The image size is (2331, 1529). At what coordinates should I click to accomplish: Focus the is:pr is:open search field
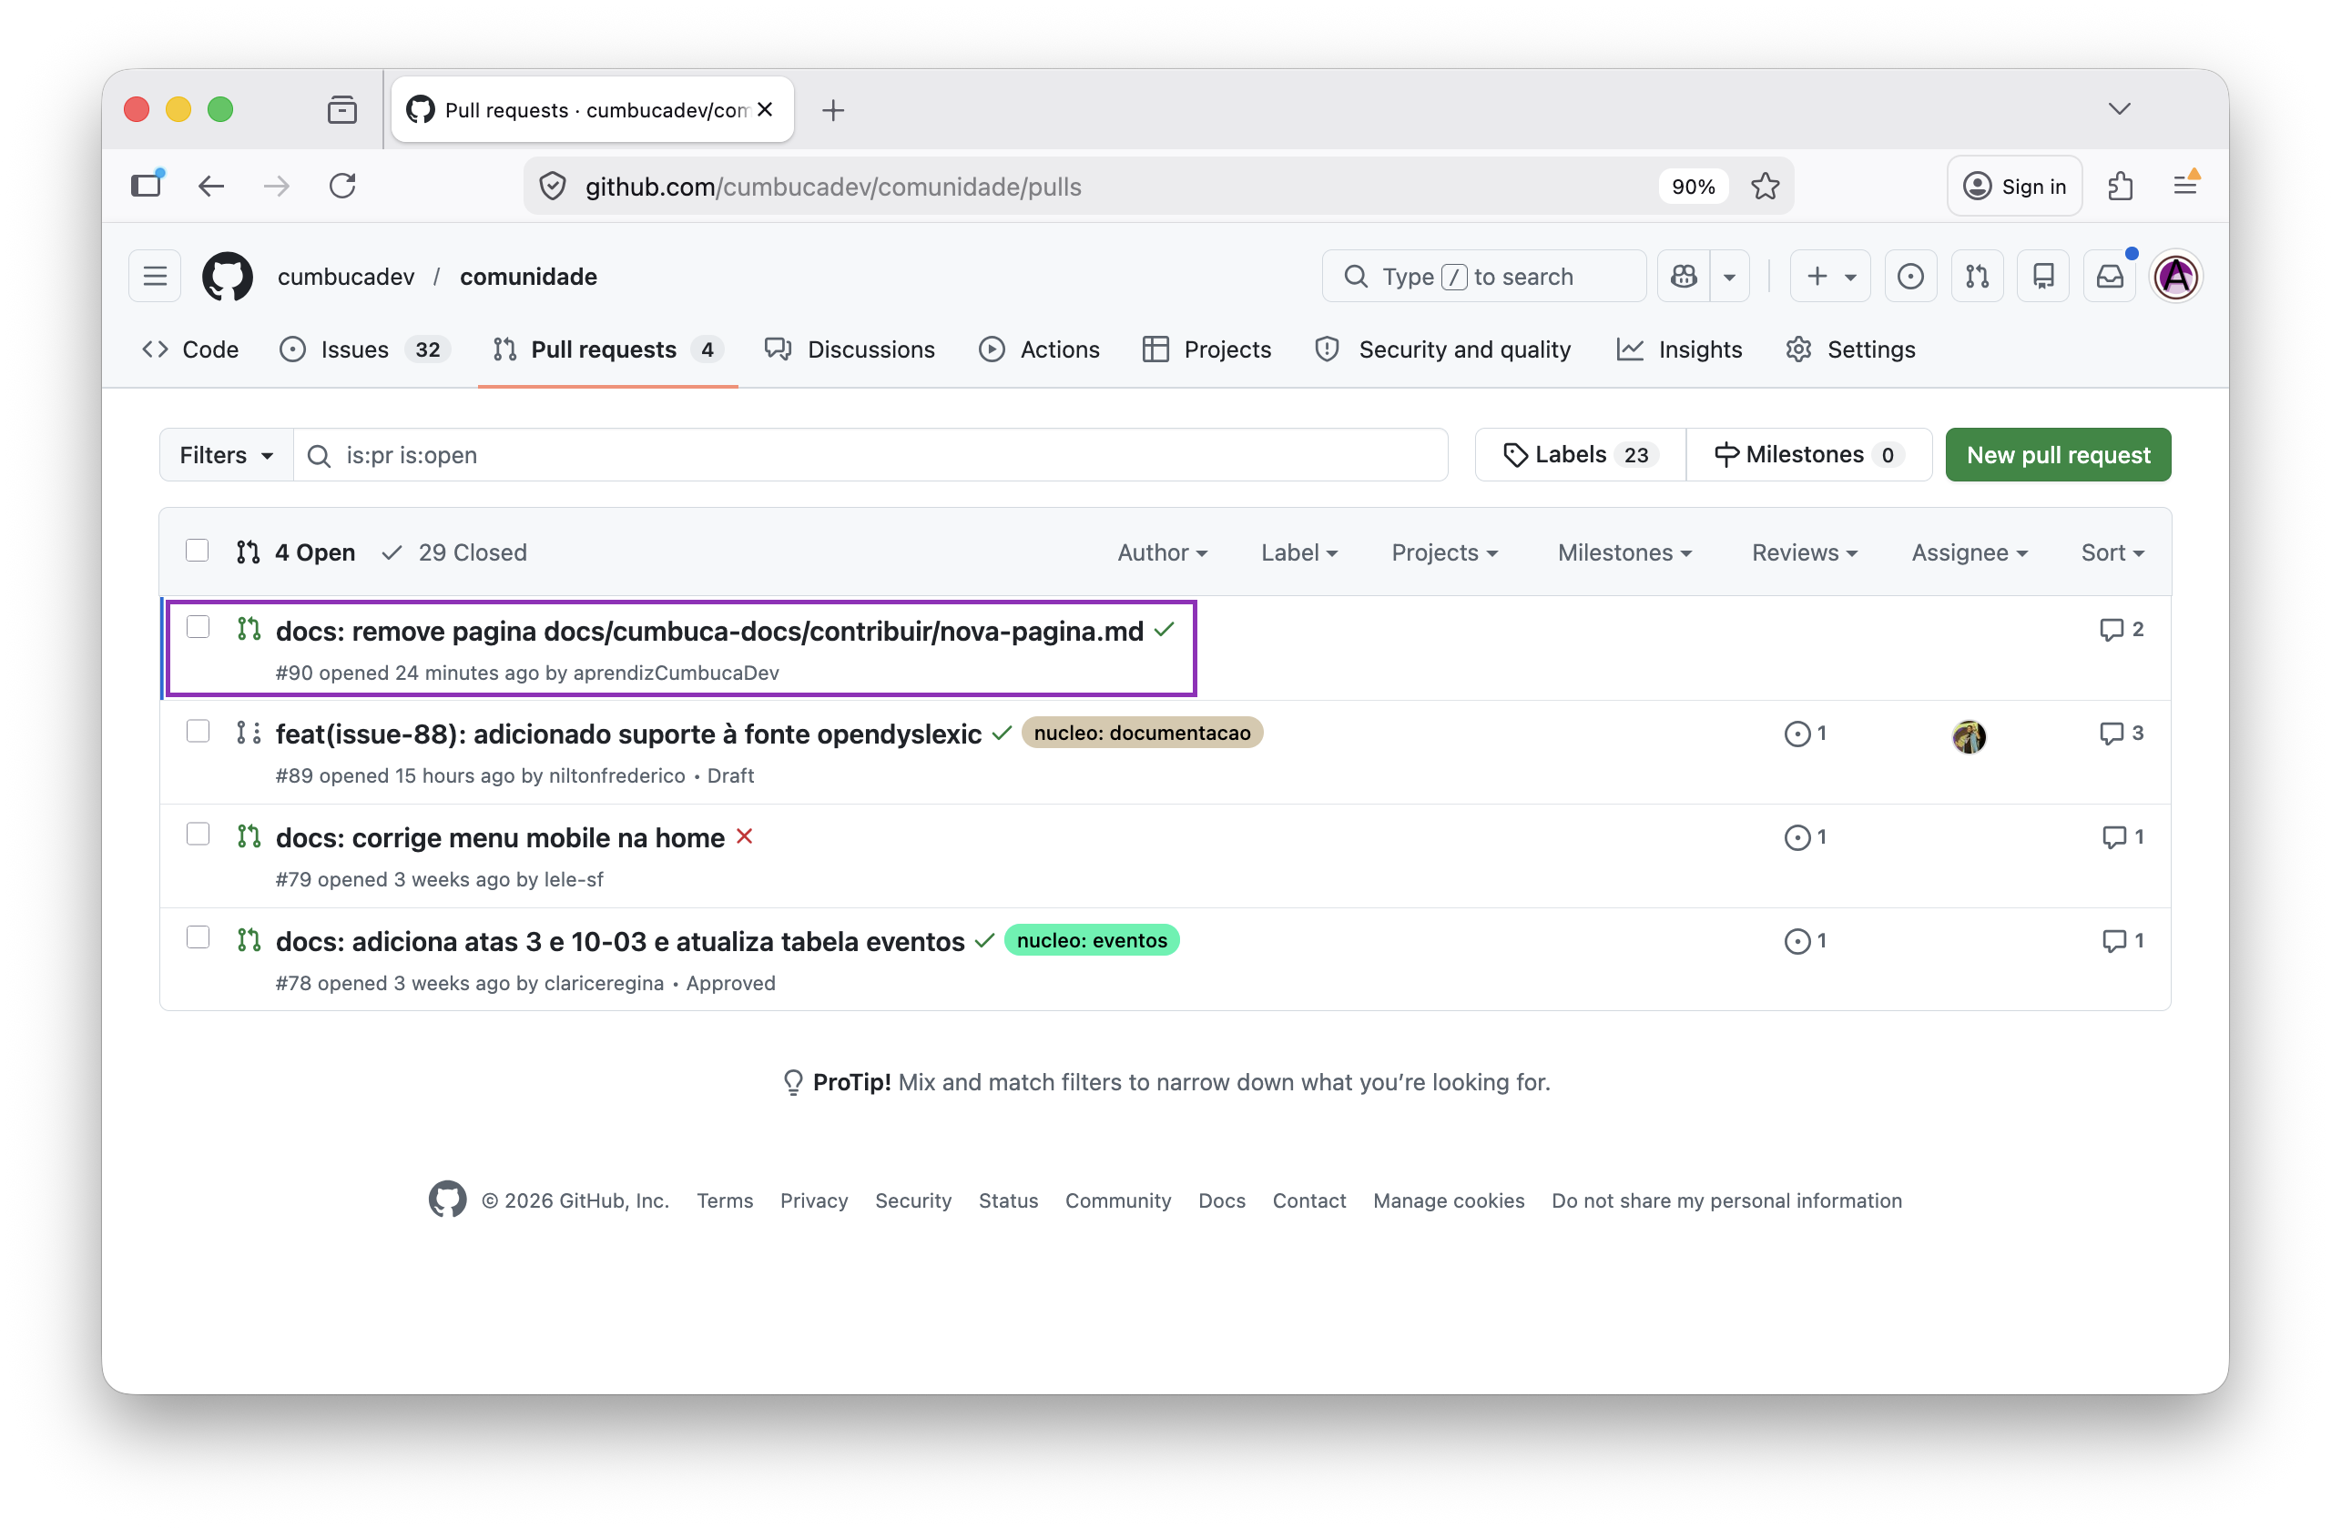pyautogui.click(x=870, y=455)
